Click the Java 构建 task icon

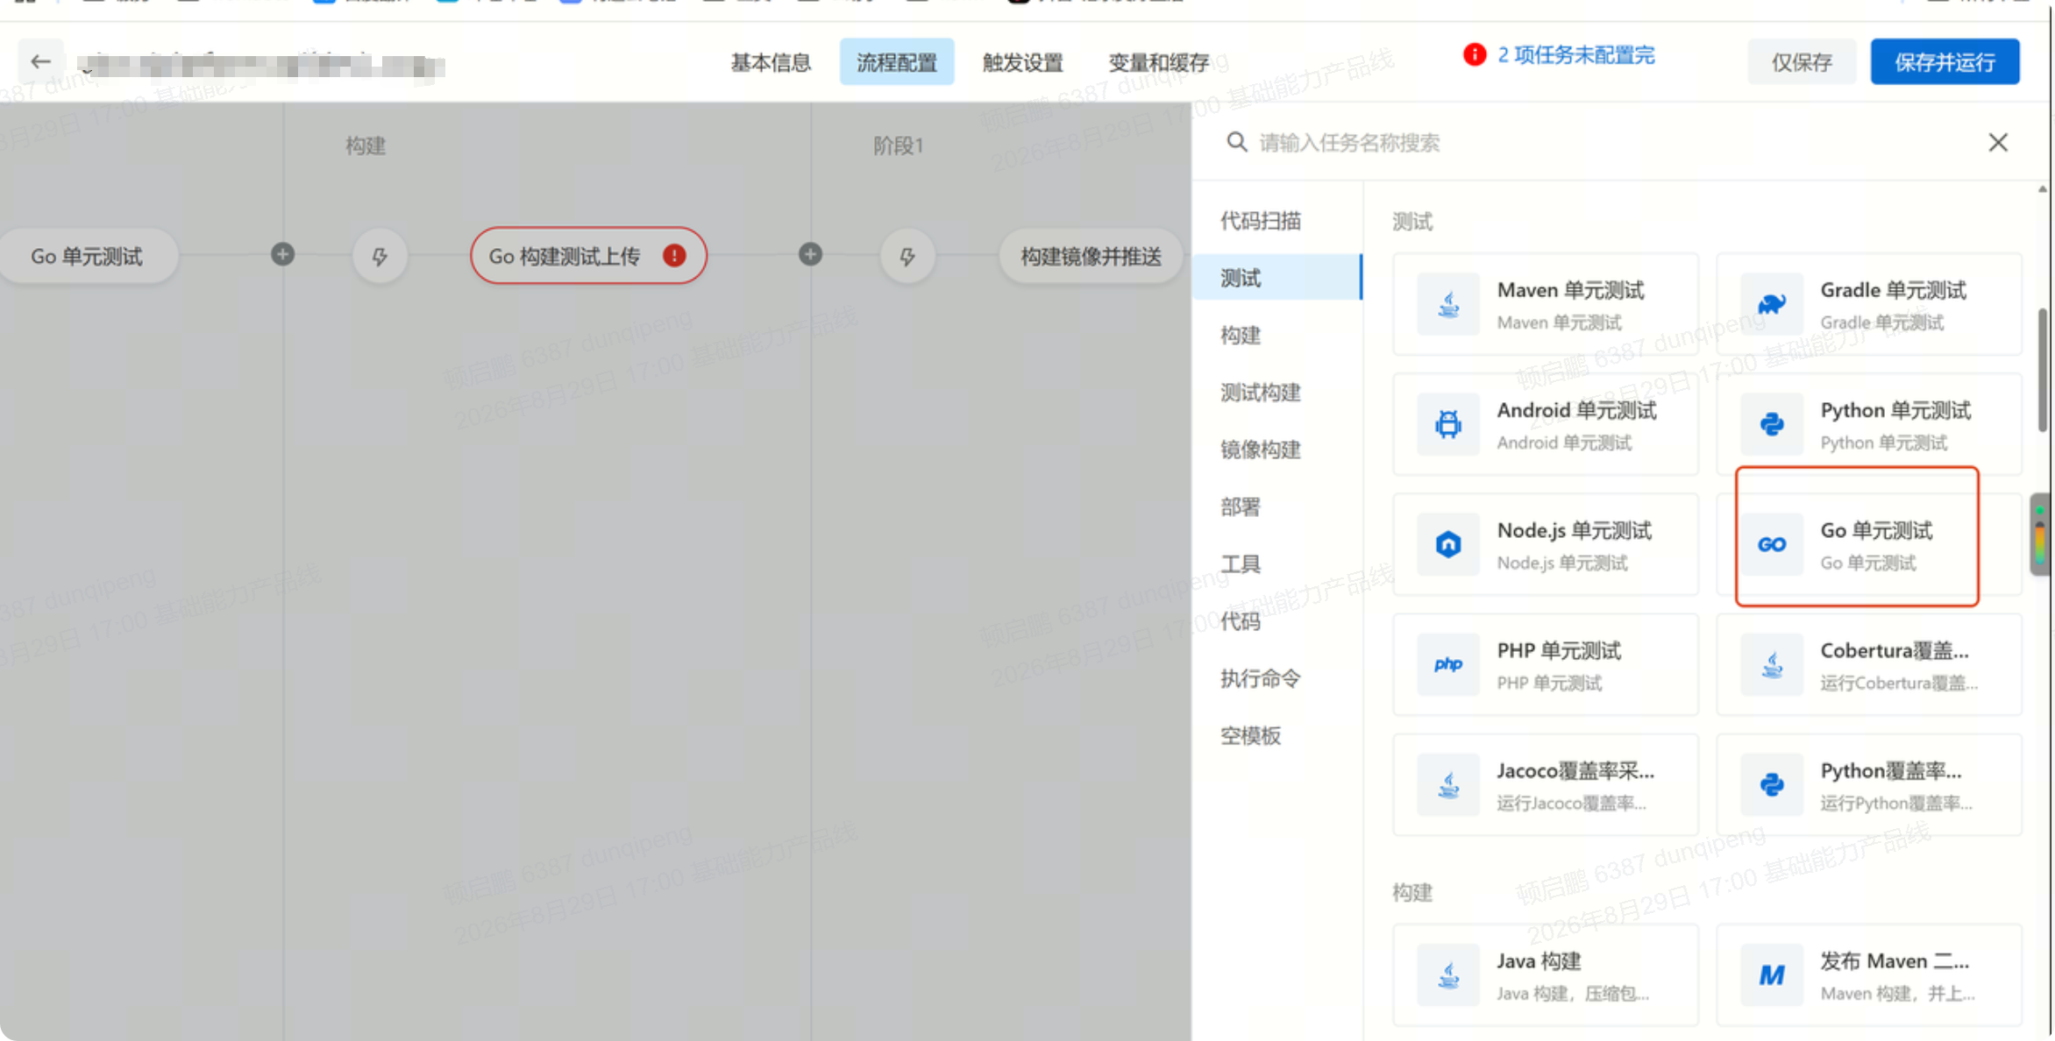pos(1448,974)
